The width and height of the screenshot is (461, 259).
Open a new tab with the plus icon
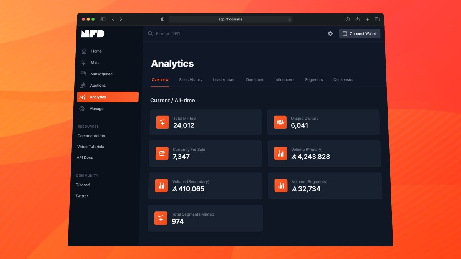pyautogui.click(x=367, y=19)
